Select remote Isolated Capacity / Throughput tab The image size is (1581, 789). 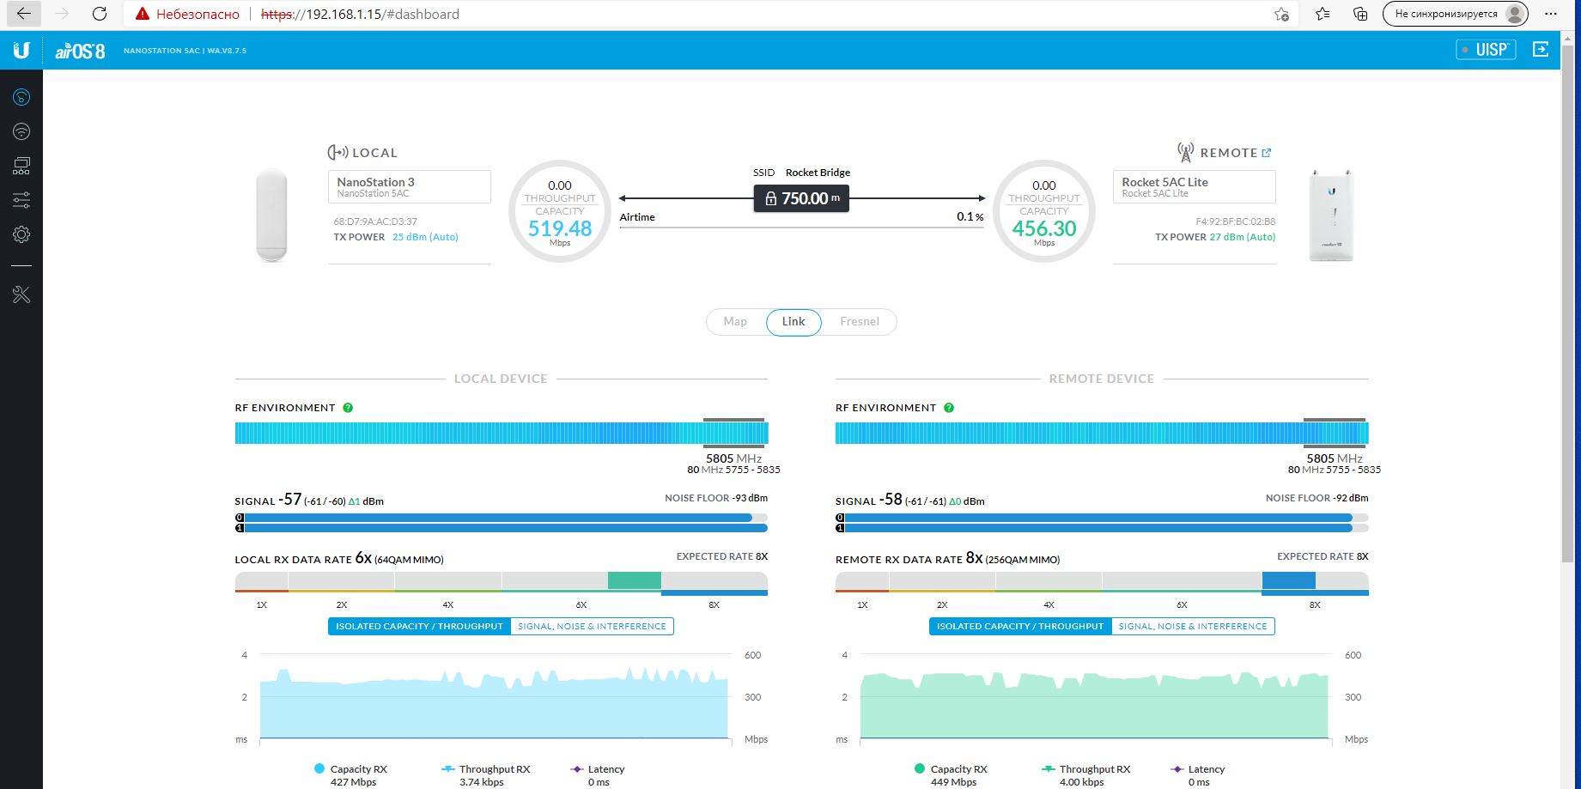point(1020,627)
